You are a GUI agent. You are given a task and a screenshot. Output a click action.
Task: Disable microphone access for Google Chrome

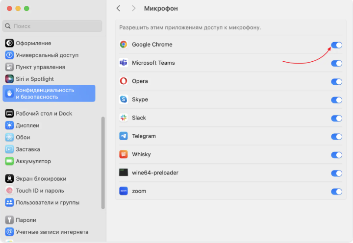[336, 45]
